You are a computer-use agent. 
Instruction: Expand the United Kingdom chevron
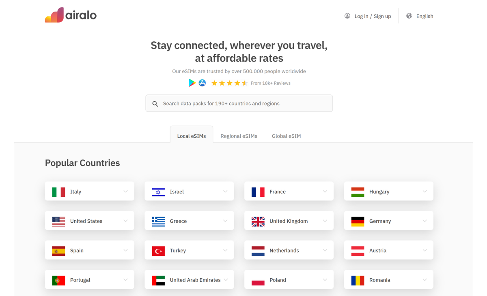325,221
